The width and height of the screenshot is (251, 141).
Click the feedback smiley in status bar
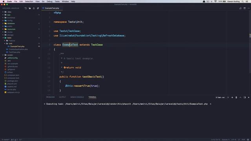click(248, 140)
